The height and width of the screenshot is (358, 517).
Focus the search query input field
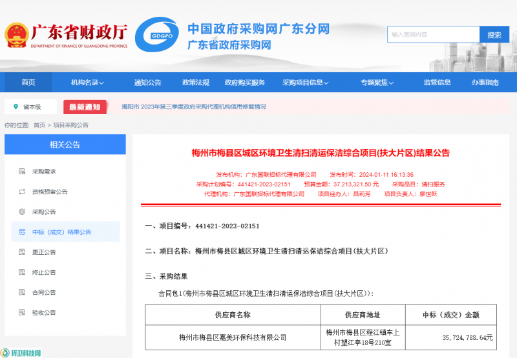pyautogui.click(x=433, y=35)
